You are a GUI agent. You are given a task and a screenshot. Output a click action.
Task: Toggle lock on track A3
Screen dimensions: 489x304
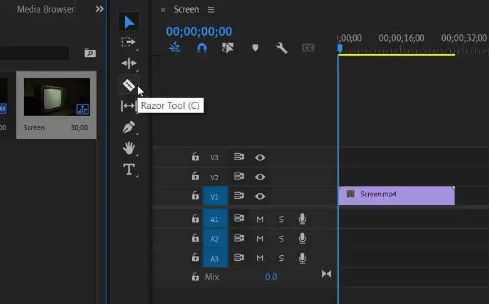point(195,258)
